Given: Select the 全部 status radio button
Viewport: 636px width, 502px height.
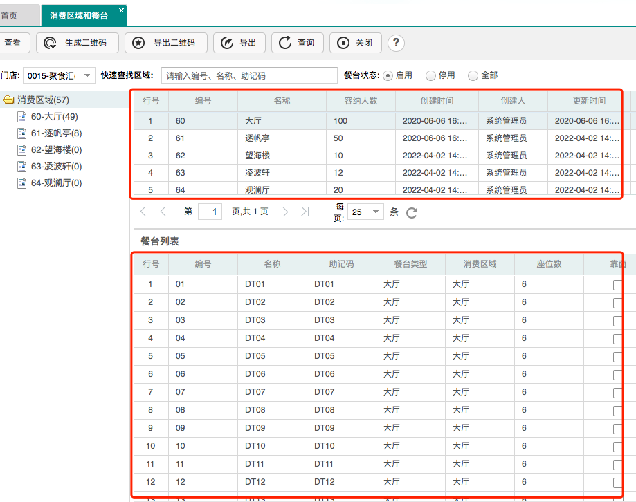Looking at the screenshot, I should 473,75.
